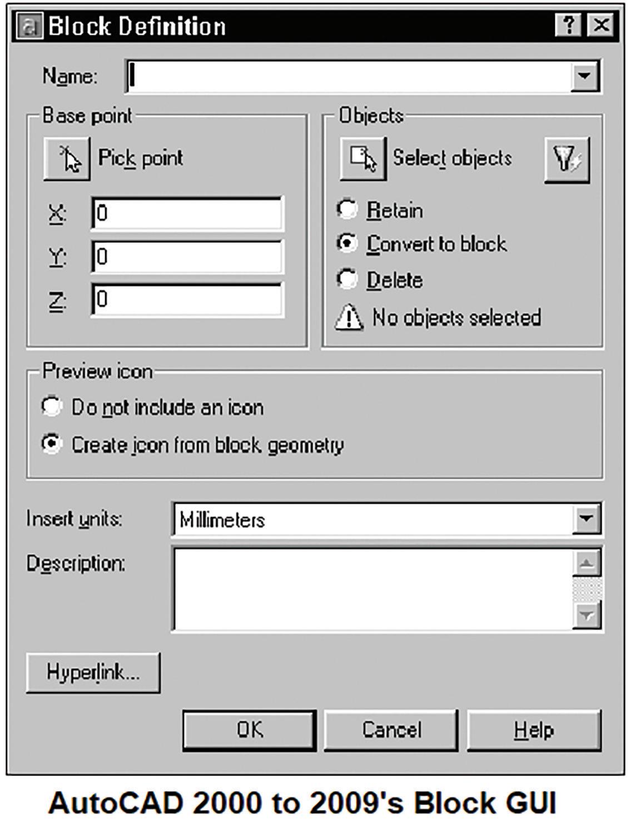
Task: Open the Insert units dropdown
Action: [x=586, y=519]
